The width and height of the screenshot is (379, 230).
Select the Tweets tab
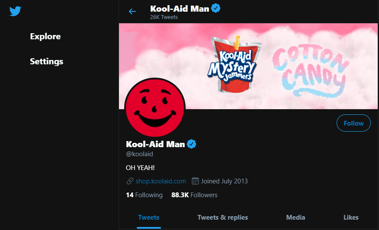[x=149, y=217]
